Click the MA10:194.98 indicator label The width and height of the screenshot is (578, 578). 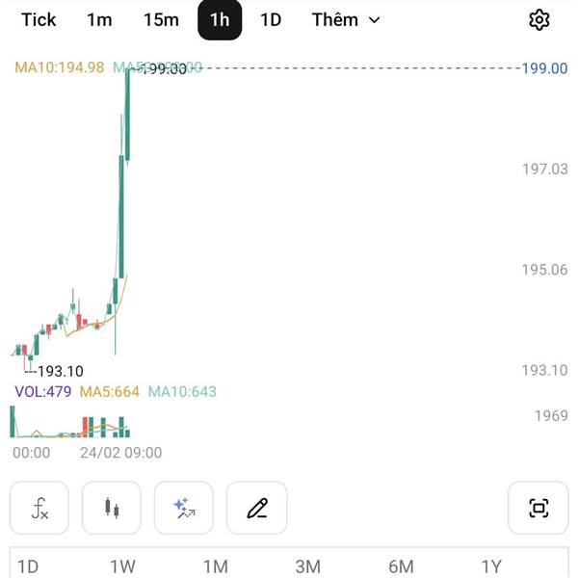(x=59, y=67)
